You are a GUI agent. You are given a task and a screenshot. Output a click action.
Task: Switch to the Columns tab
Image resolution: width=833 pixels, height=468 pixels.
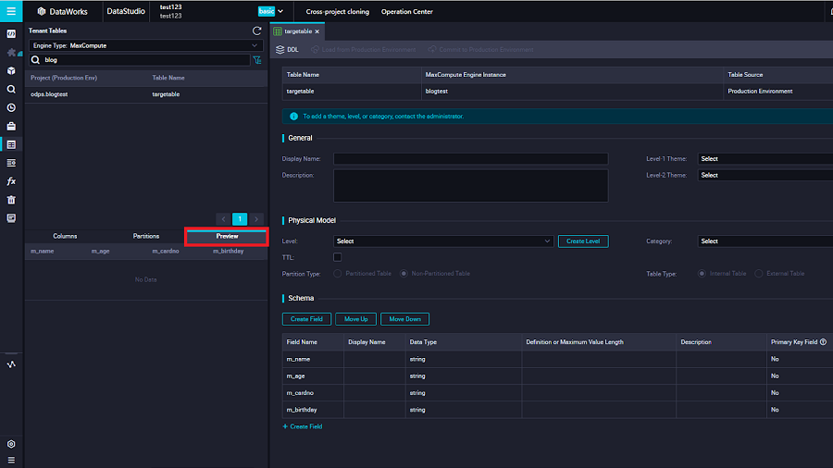(x=65, y=236)
